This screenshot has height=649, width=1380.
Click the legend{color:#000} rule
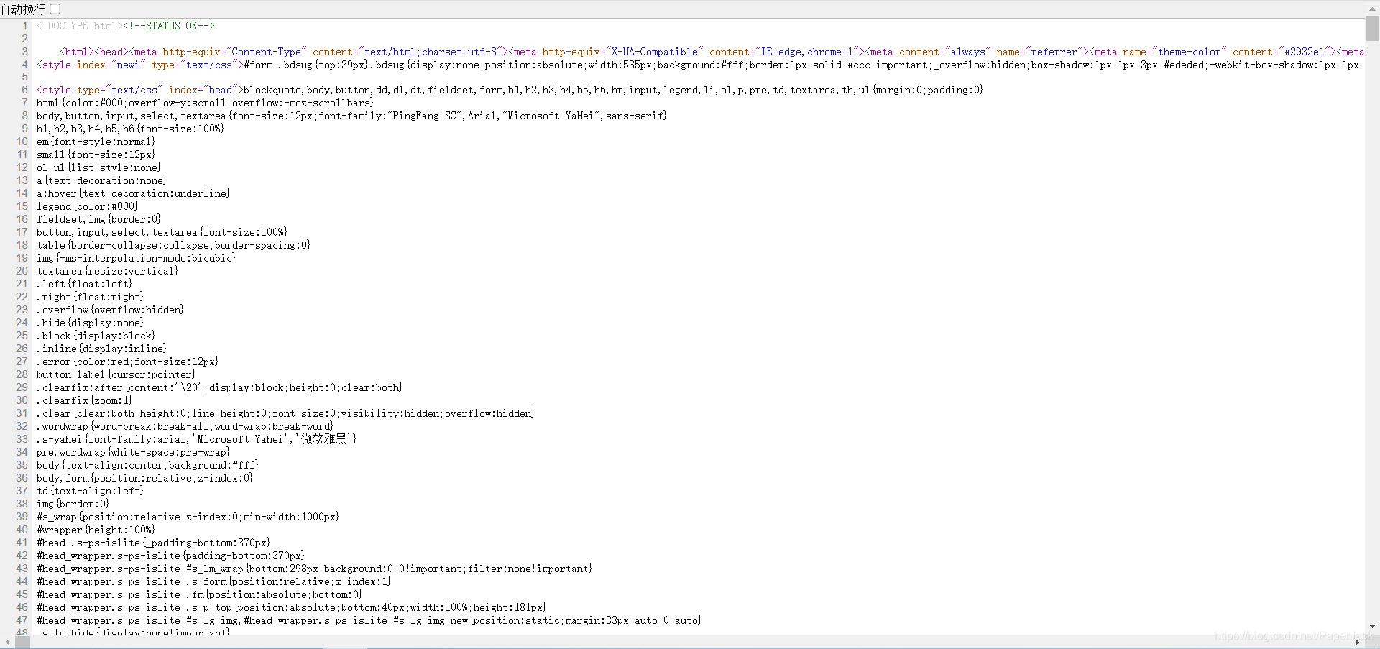tap(87, 206)
